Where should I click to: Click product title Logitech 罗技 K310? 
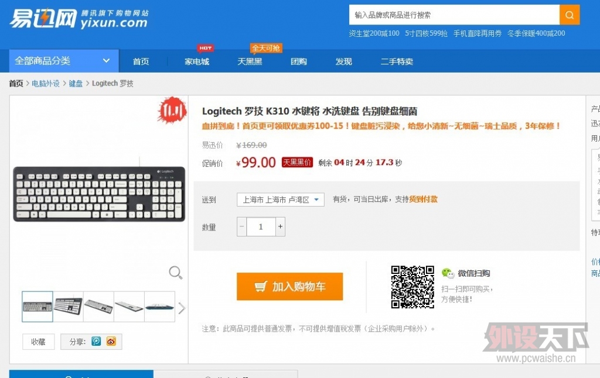[309, 111]
